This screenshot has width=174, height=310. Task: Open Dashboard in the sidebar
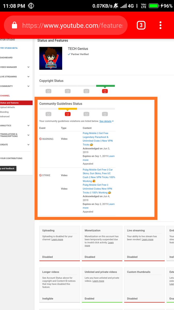click(6, 58)
